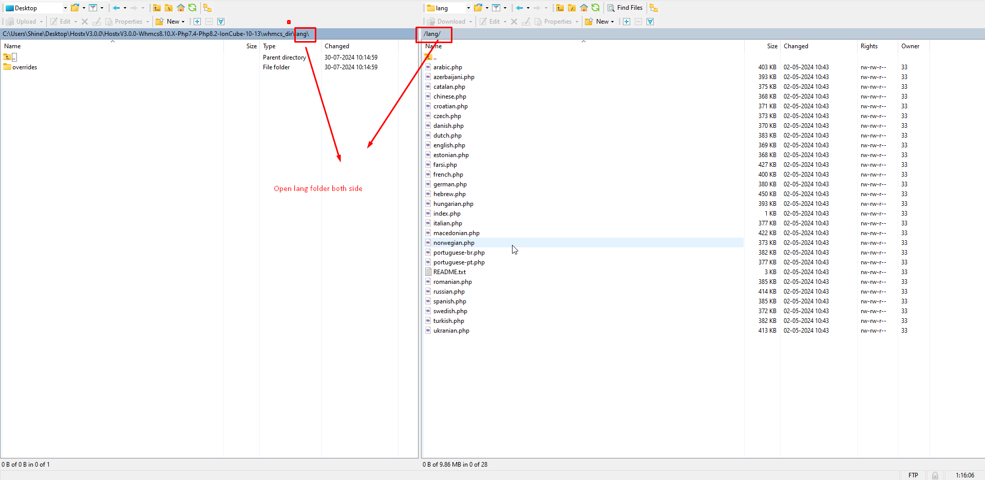Go to local home directory

[181, 8]
